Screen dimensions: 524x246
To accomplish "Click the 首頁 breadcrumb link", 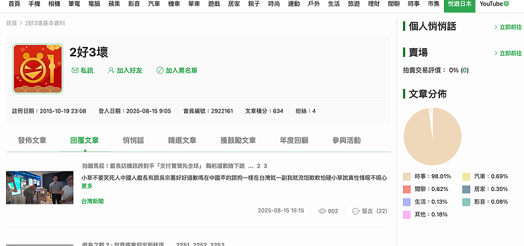I will tap(11, 23).
